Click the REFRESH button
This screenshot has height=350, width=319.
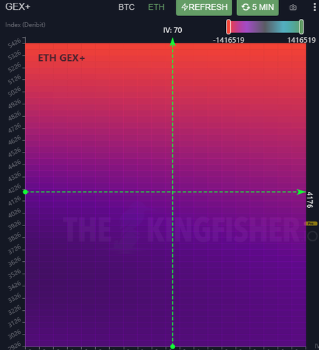point(204,7)
